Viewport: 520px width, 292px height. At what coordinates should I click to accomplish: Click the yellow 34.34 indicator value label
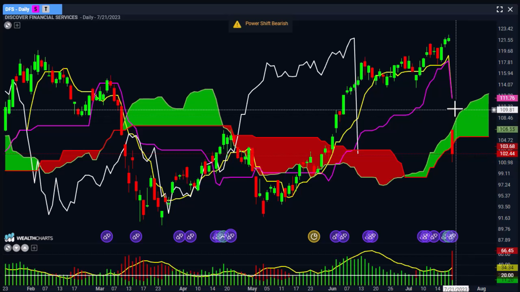507,267
